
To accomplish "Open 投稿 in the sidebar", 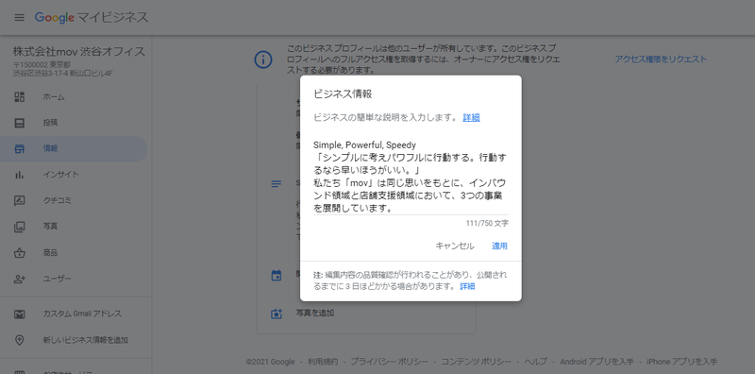I will click(x=74, y=123).
